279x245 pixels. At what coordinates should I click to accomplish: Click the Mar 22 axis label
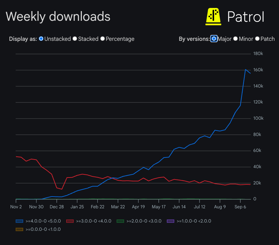pyautogui.click(x=118, y=207)
